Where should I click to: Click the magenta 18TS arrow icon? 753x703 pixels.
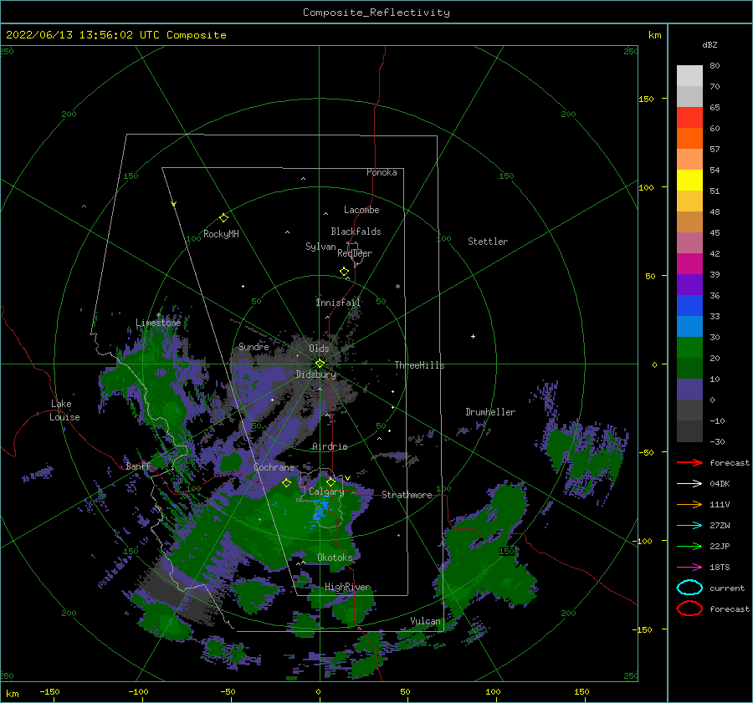[689, 568]
